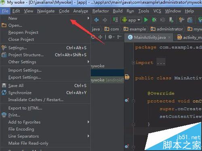Choose Import Settings... entry
The image size is (202, 151).
click(45, 70)
